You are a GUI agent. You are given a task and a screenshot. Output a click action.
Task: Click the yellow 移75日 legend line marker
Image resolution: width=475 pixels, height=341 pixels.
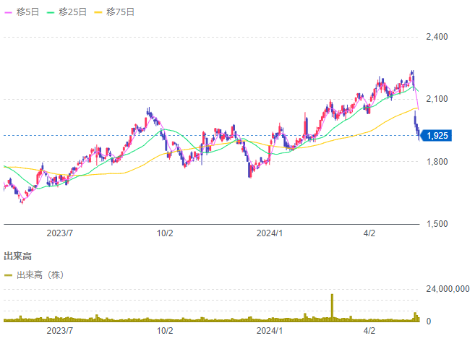[98, 12]
